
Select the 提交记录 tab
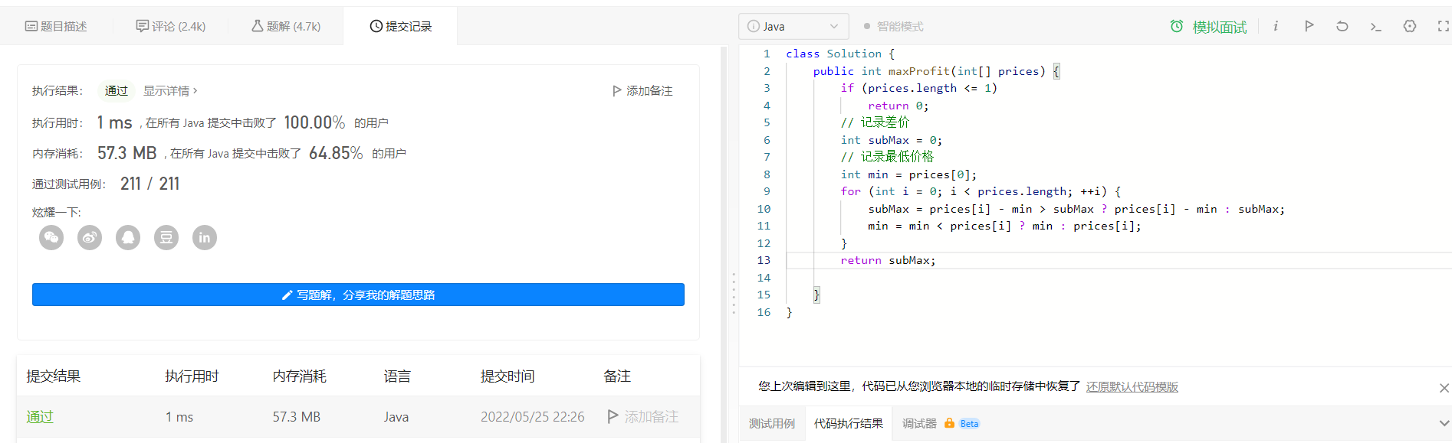400,26
